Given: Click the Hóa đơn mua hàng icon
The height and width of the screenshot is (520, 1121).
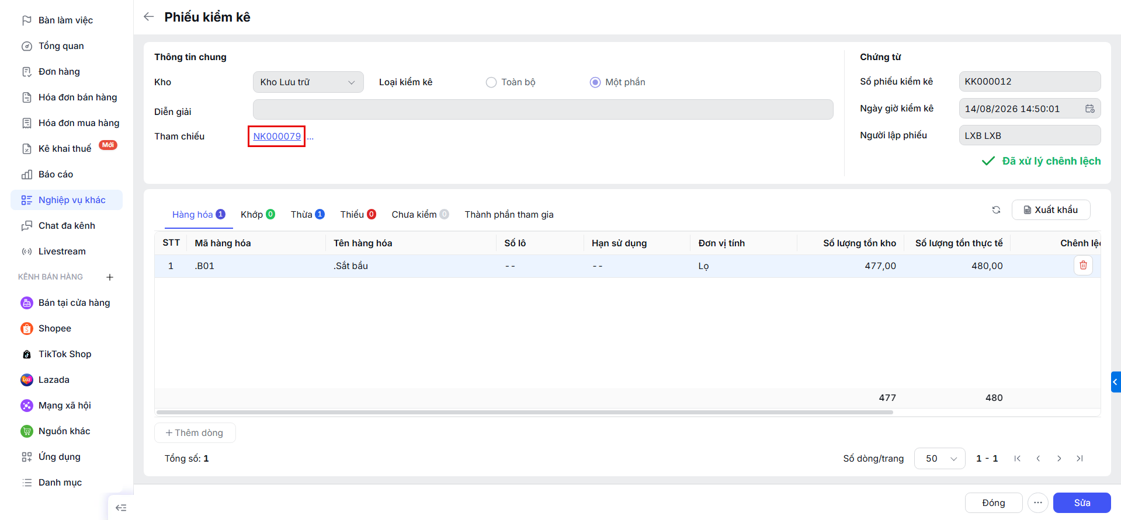Looking at the screenshot, I should click(26, 123).
